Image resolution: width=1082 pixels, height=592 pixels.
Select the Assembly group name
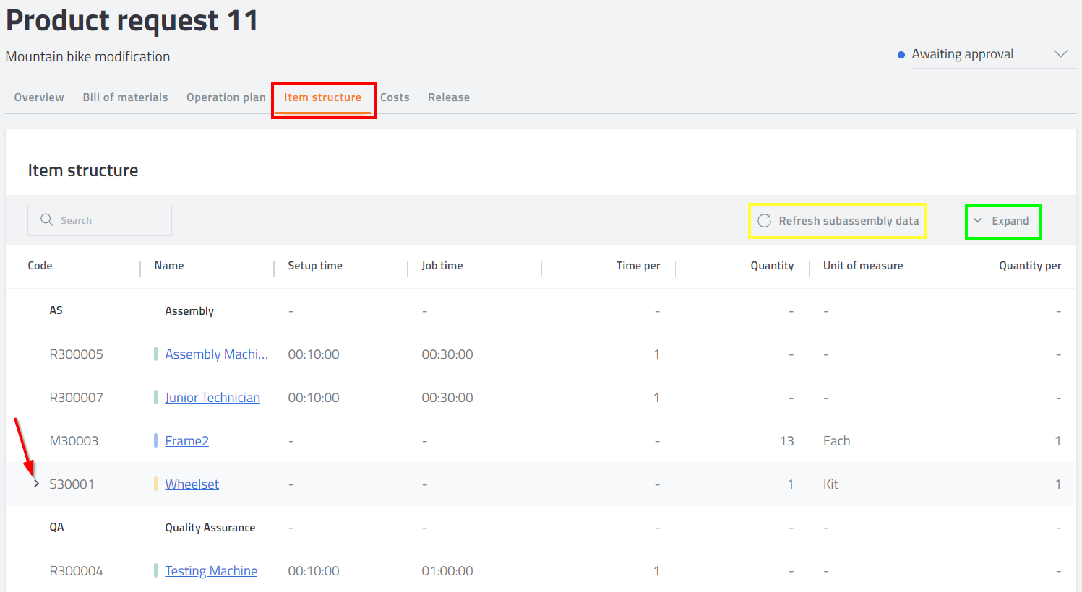pos(189,311)
